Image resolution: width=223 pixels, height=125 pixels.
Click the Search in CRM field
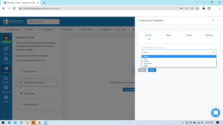coord(43,22)
